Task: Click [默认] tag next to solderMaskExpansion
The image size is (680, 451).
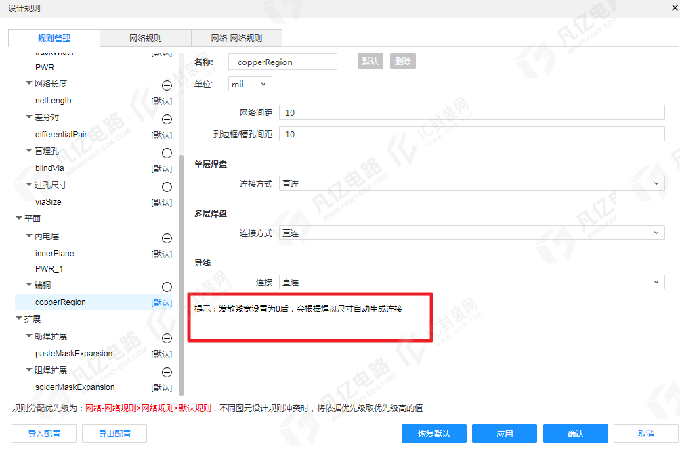Action: 162,387
